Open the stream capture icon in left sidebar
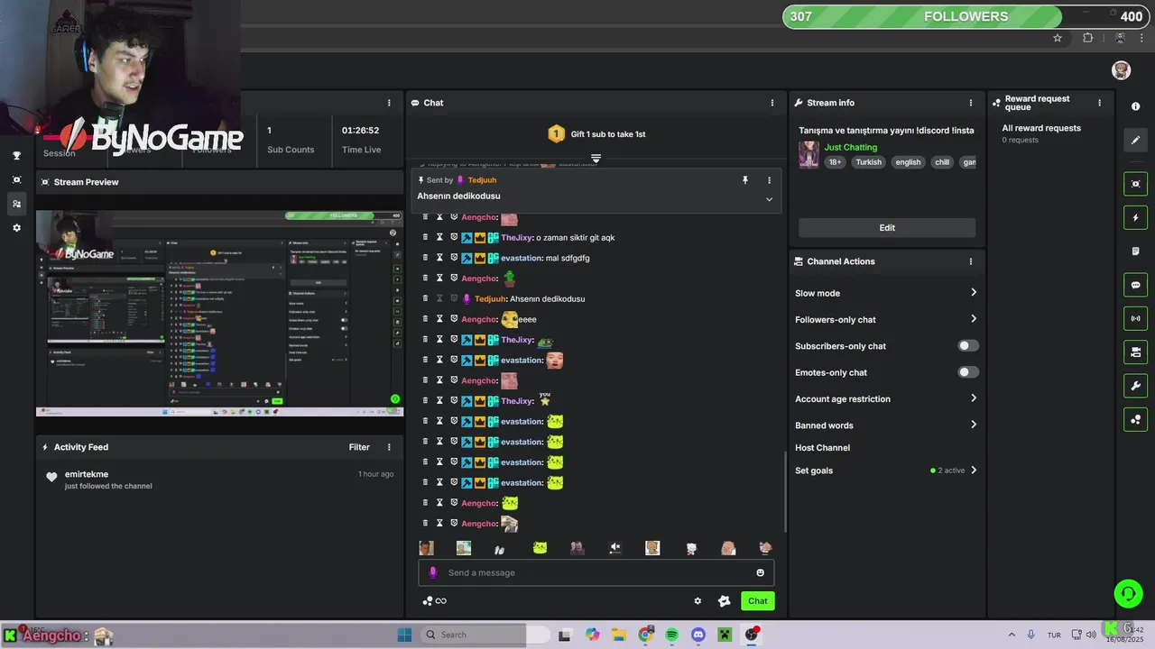Viewport: 1155px width, 649px height. coord(16,180)
